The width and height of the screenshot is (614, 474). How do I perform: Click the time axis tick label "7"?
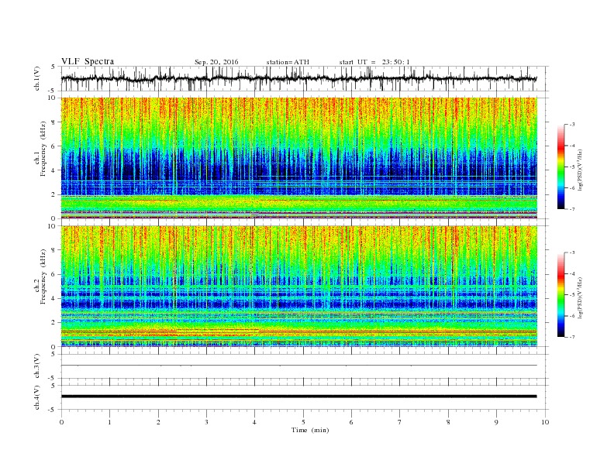pos(399,422)
